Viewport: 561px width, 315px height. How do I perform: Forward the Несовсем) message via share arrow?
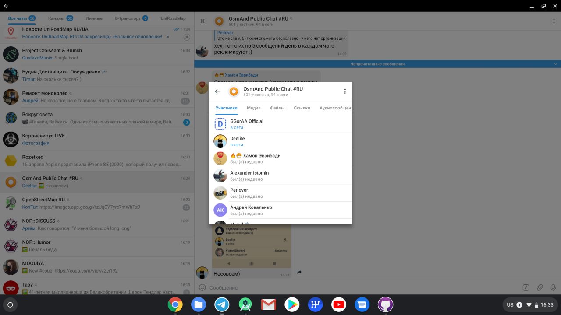[x=299, y=272]
